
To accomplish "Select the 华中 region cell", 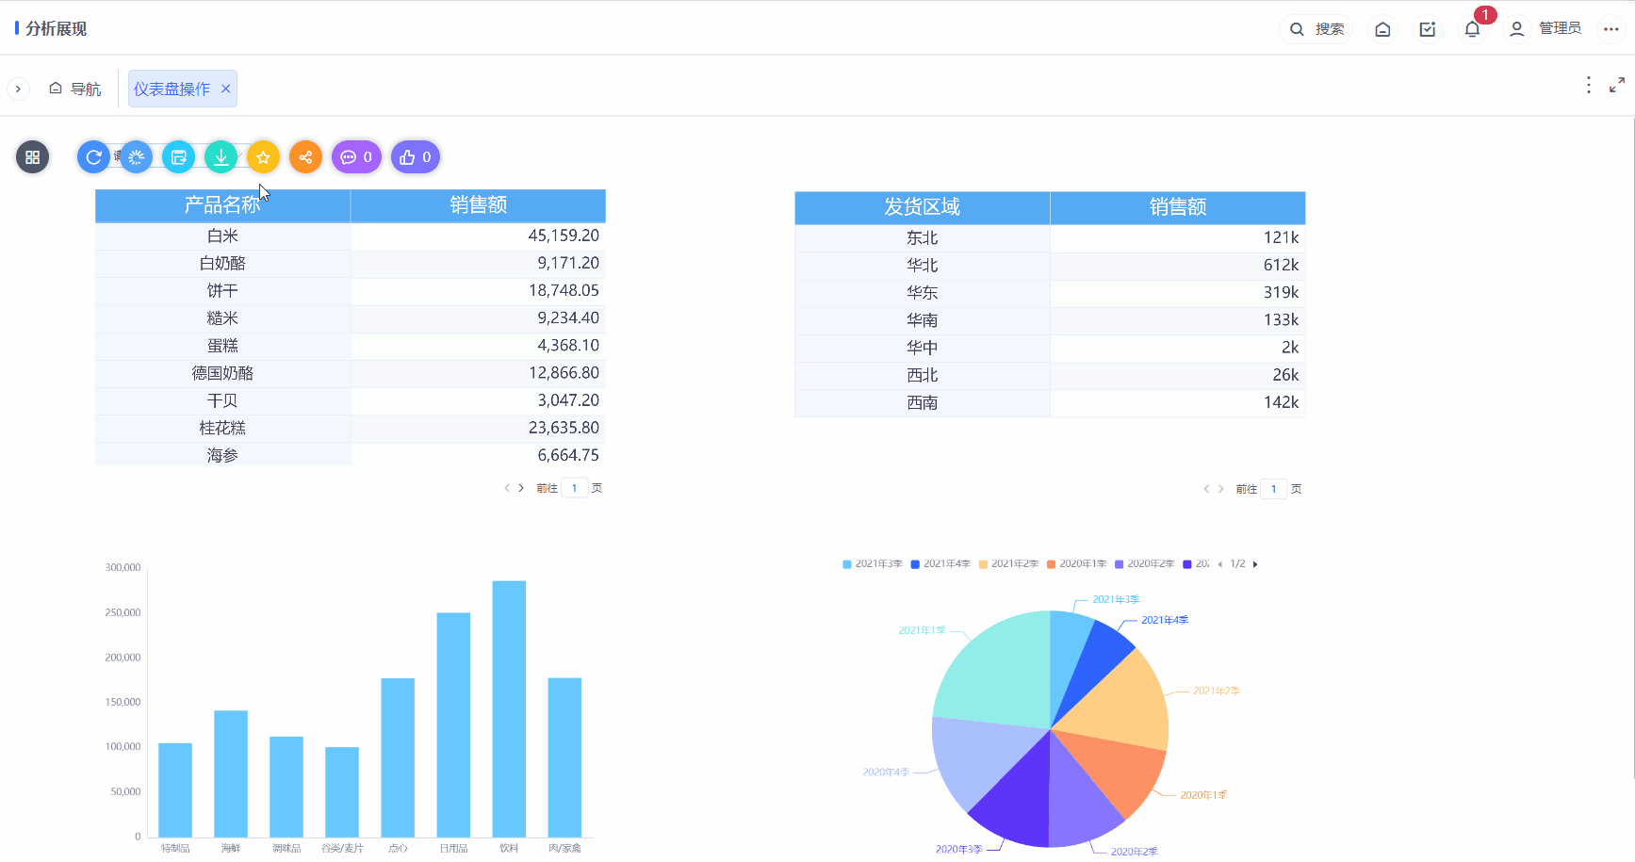I will 922,348.
